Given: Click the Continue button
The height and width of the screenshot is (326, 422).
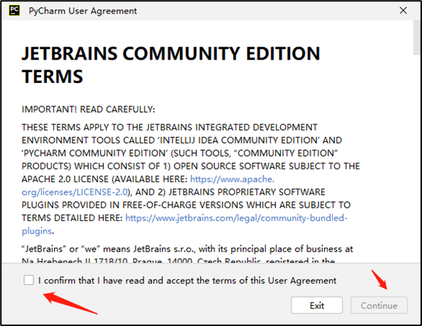Looking at the screenshot, I should (x=379, y=305).
